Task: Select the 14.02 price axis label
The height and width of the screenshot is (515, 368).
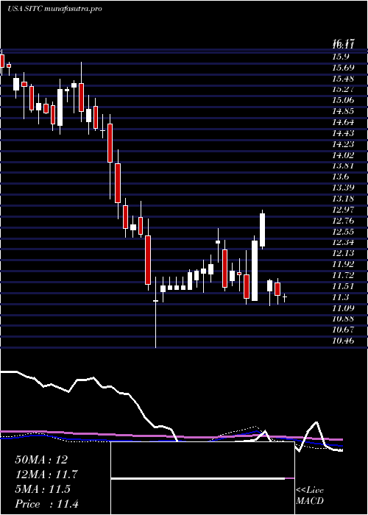Action: (x=344, y=155)
